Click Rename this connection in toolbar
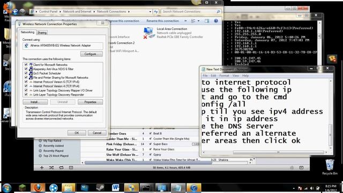Image resolution: width=343 pixels, height=193 pixels. [162, 21]
